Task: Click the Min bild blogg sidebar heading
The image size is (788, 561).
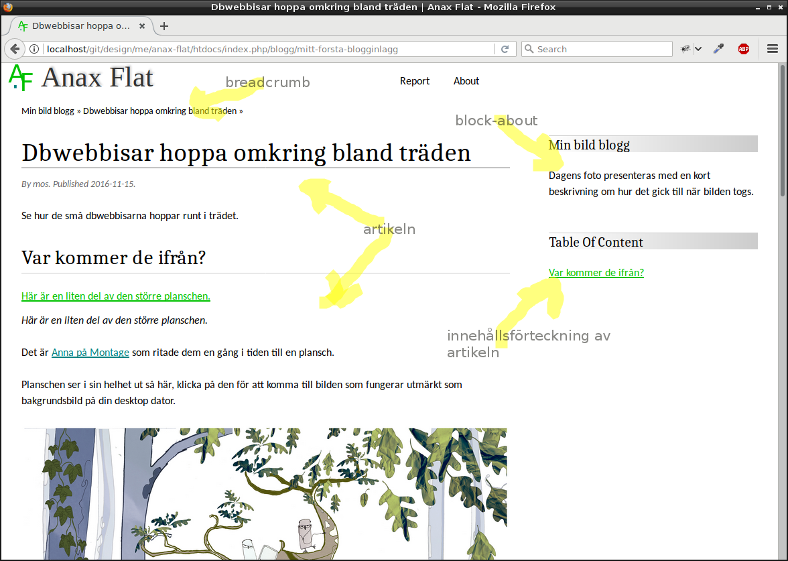Action: pyautogui.click(x=589, y=145)
